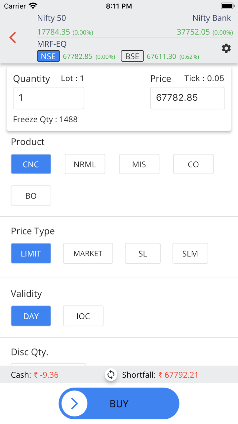
Task: Tap the Quantity input field
Action: click(x=49, y=98)
